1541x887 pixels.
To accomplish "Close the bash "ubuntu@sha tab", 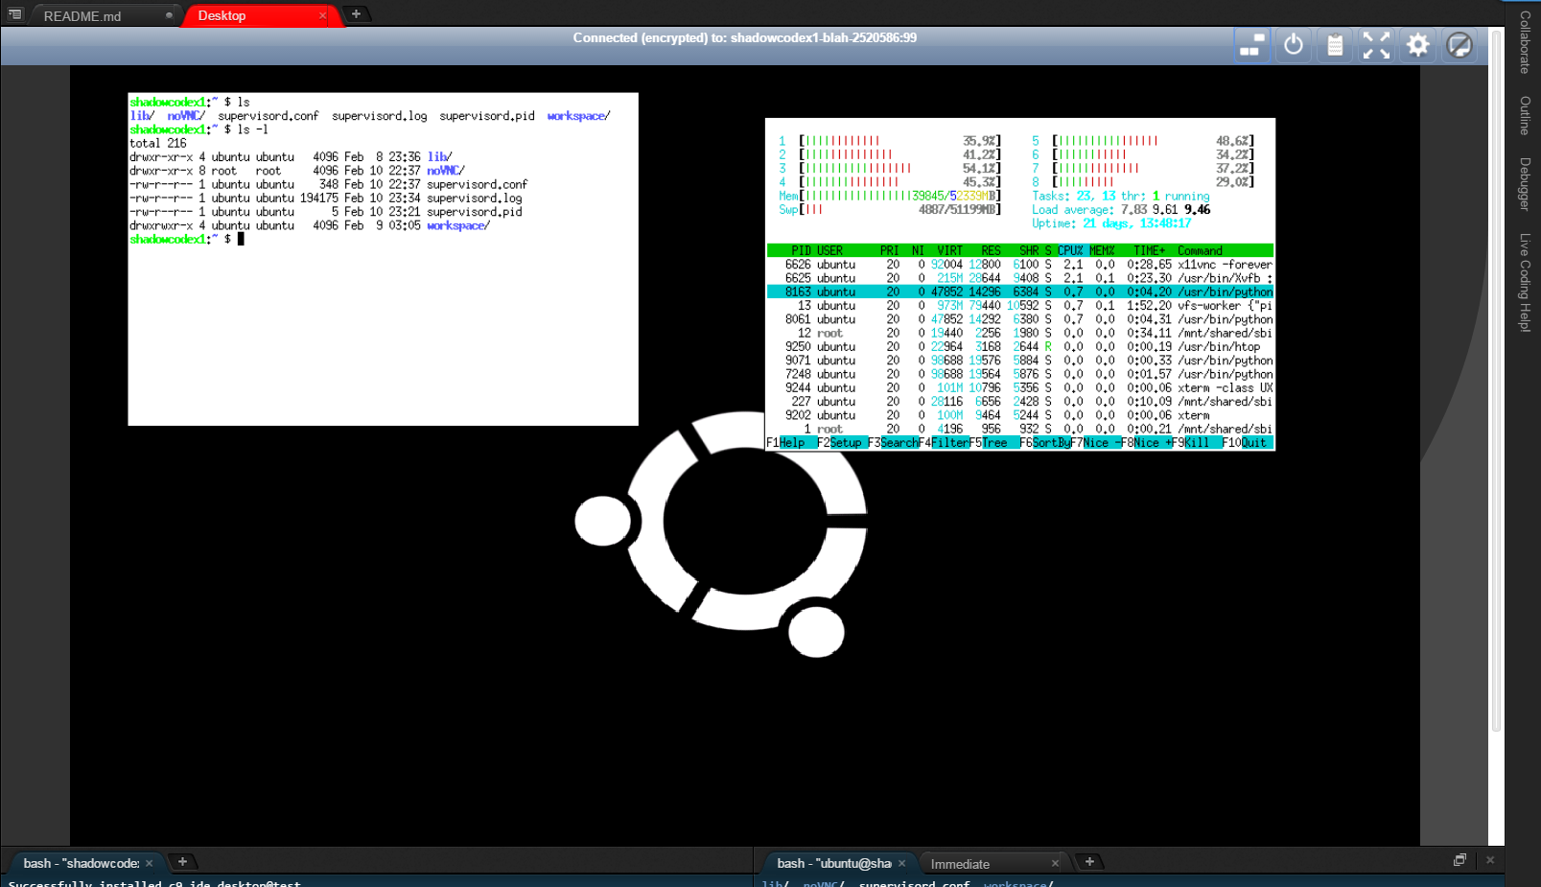I will 901,863.
